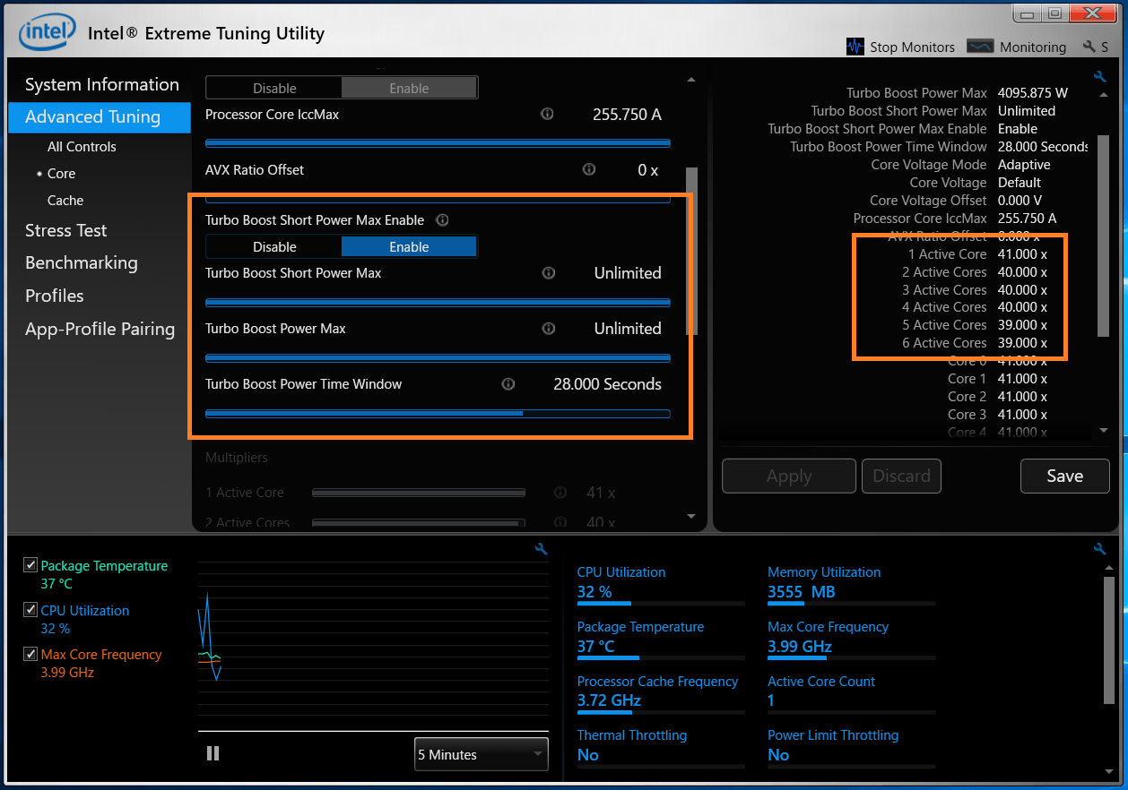Show info for Turbo Boost Power Time Window
This screenshot has width=1128, height=790.
508,384
